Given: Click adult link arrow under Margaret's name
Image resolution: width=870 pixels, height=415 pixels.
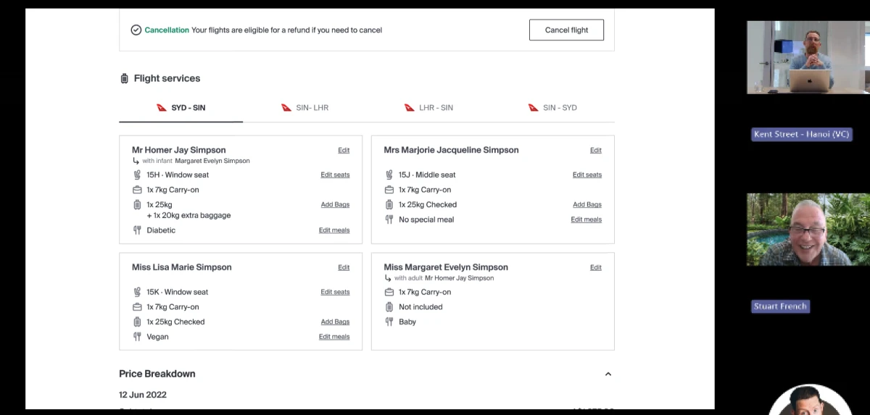Looking at the screenshot, I should coord(388,277).
